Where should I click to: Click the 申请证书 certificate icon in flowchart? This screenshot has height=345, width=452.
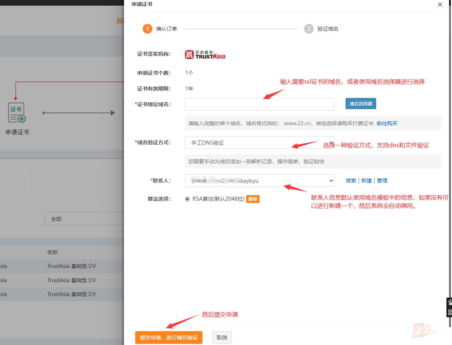point(17,113)
